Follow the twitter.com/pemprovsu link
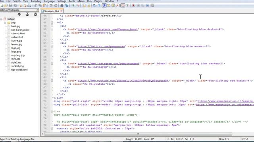Screen dimensions: 254x142 101,47
